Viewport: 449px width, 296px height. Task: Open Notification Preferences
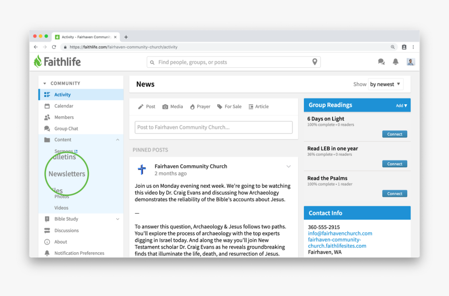[79, 253]
